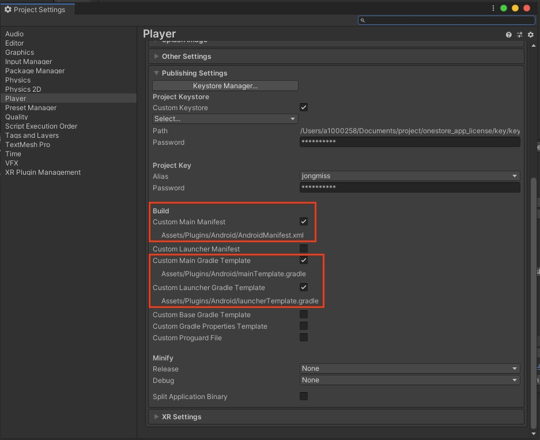Viewport: 540px width, 440px height.
Task: Enable Split Application Binary
Action: pyautogui.click(x=304, y=396)
